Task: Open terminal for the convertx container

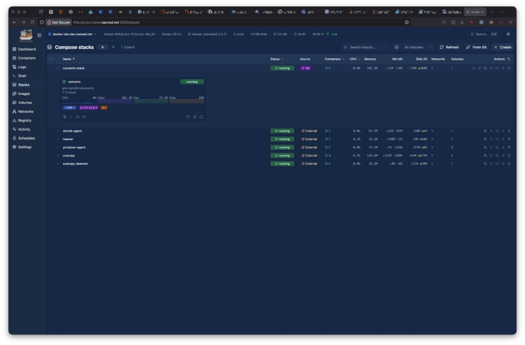Action: pos(71,117)
